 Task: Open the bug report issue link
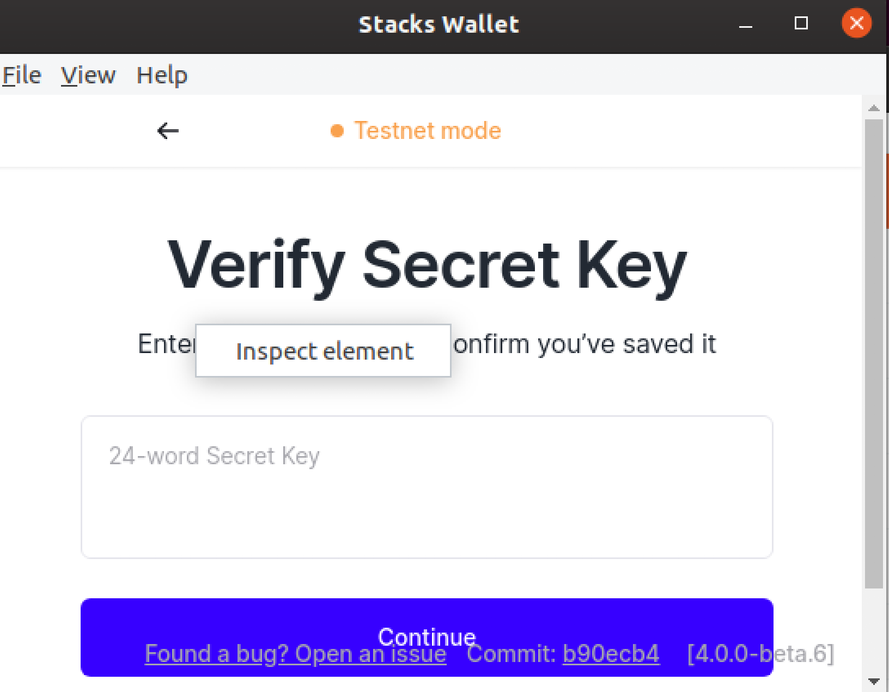[x=295, y=653]
